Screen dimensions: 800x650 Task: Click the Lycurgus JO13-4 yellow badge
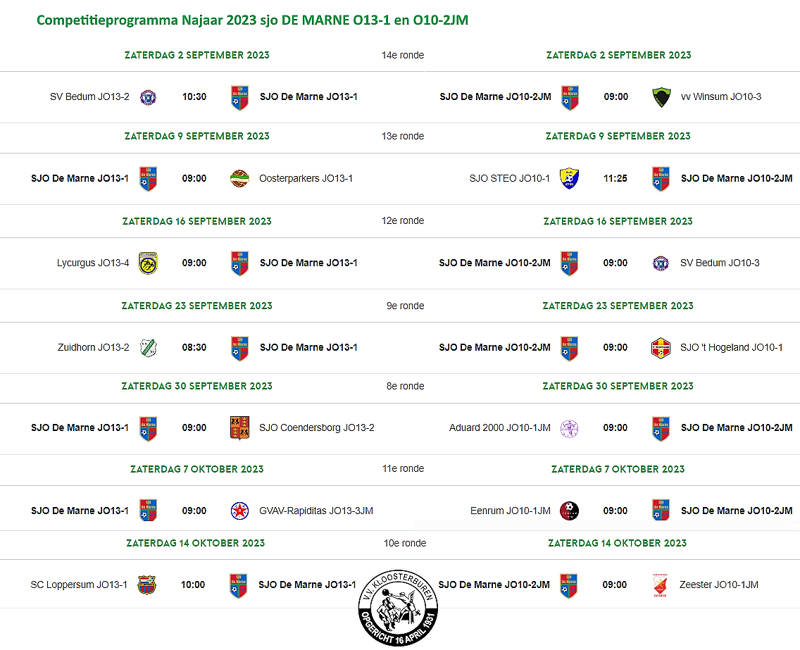pyautogui.click(x=148, y=263)
